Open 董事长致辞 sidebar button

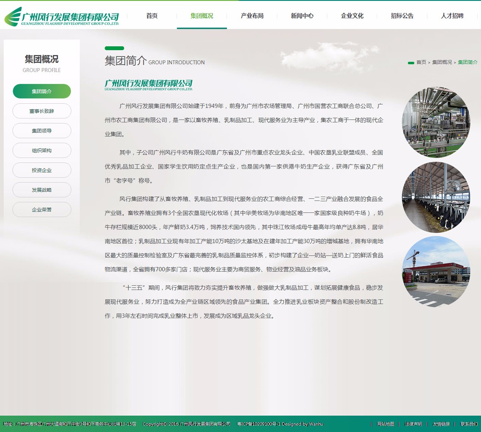[x=42, y=111]
